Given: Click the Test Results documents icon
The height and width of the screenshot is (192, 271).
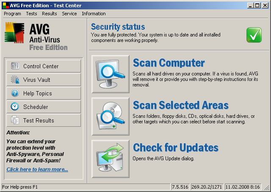Looking at the screenshot, I should point(15,120).
